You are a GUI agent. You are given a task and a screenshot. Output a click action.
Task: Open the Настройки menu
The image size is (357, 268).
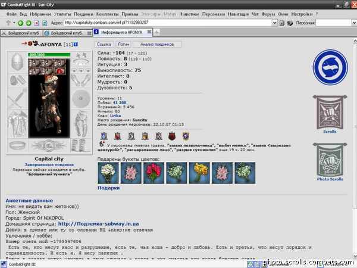tap(302, 14)
